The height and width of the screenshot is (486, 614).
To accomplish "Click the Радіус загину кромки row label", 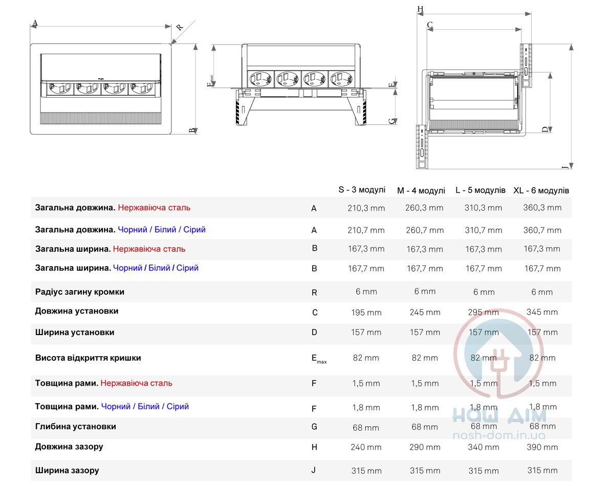I will point(80,292).
